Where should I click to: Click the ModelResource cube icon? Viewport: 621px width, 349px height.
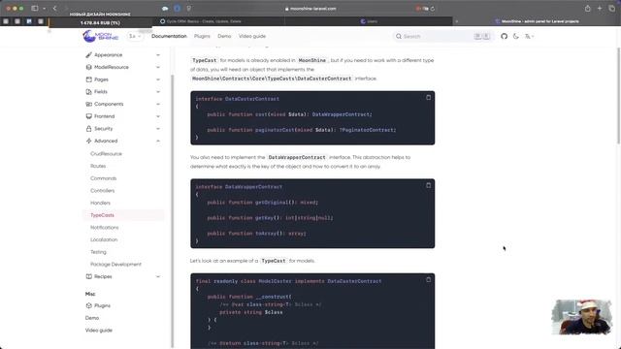[88, 67]
